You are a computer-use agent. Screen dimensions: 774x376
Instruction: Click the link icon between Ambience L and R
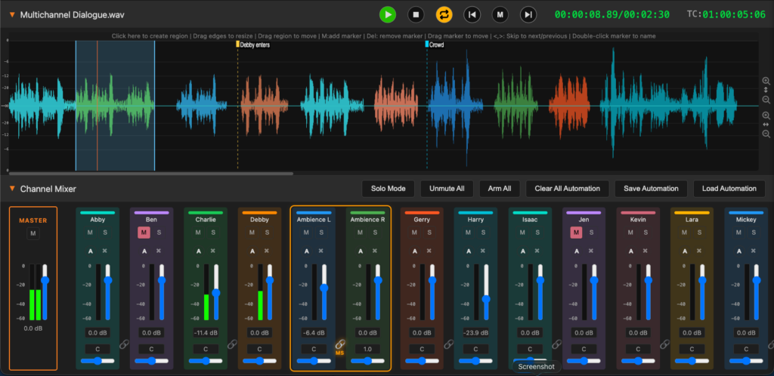(340, 344)
